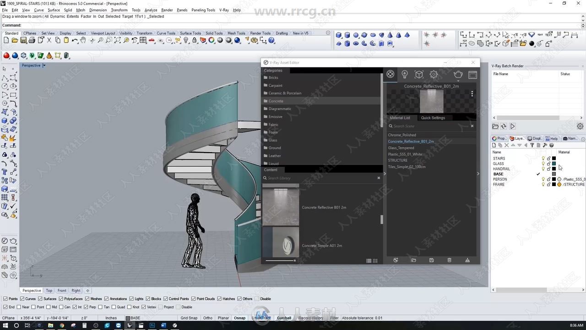The height and width of the screenshot is (330, 586).
Task: Click the Save disk icon in toolbar
Action: 23,40
